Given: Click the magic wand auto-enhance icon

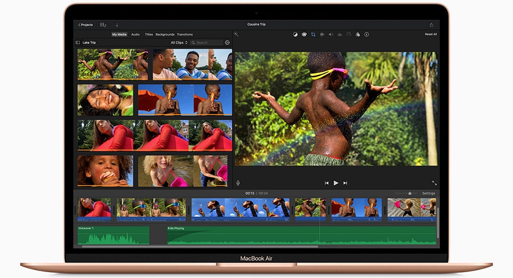Looking at the screenshot, I should [236, 34].
